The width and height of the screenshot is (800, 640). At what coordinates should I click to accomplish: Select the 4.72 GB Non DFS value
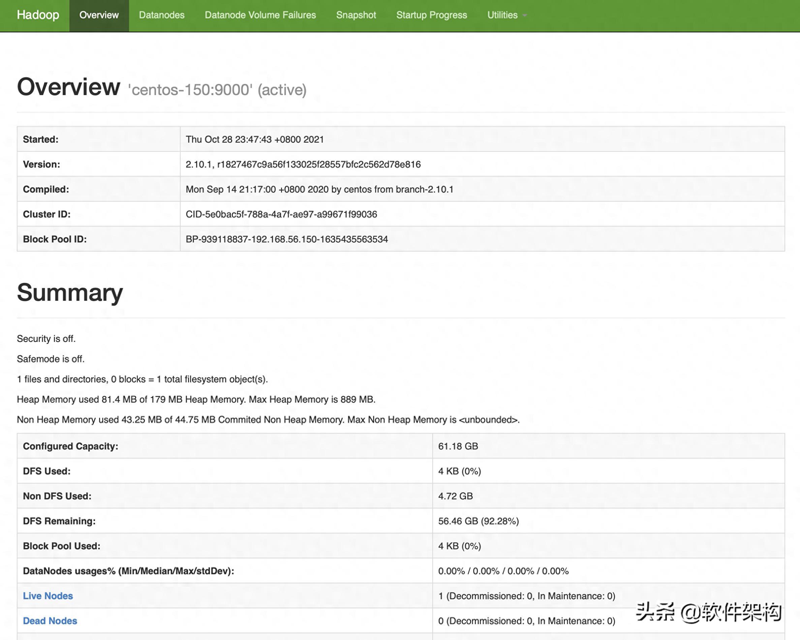[x=455, y=496]
